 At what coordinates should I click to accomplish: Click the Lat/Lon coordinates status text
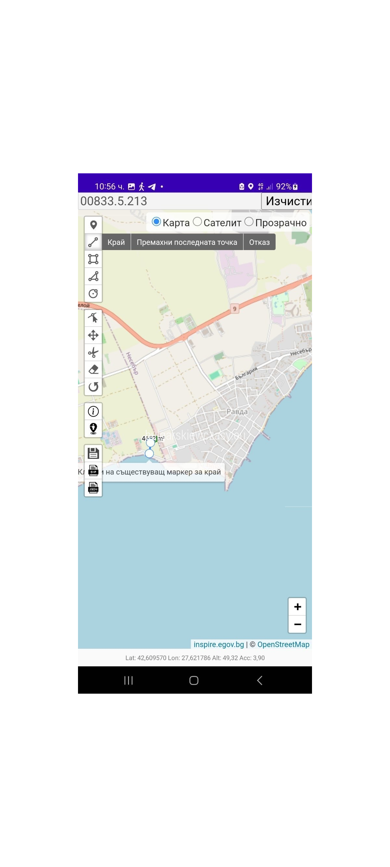pos(195,658)
